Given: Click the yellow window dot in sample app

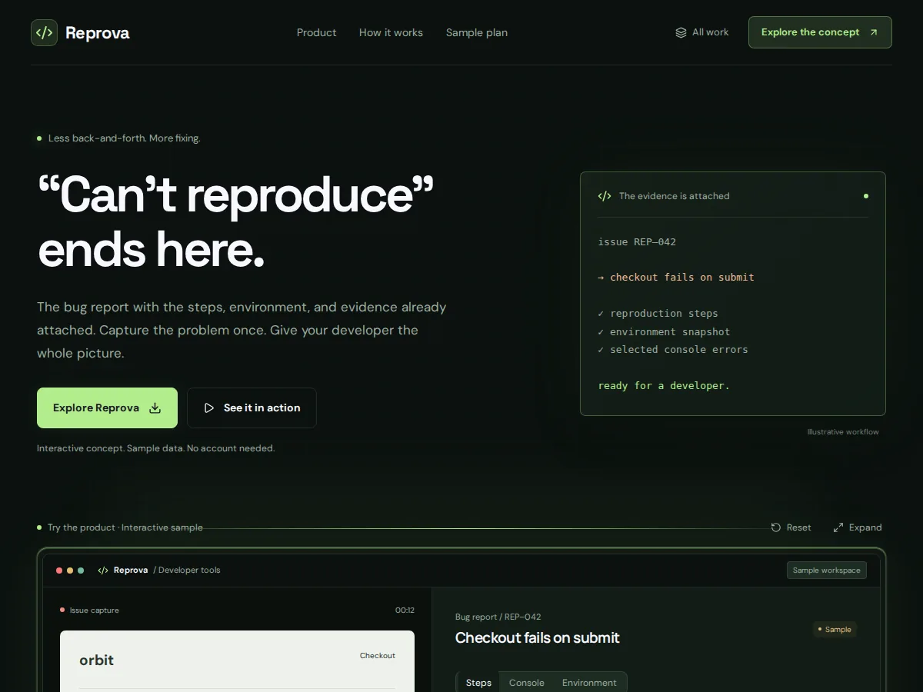Looking at the screenshot, I should 70,571.
